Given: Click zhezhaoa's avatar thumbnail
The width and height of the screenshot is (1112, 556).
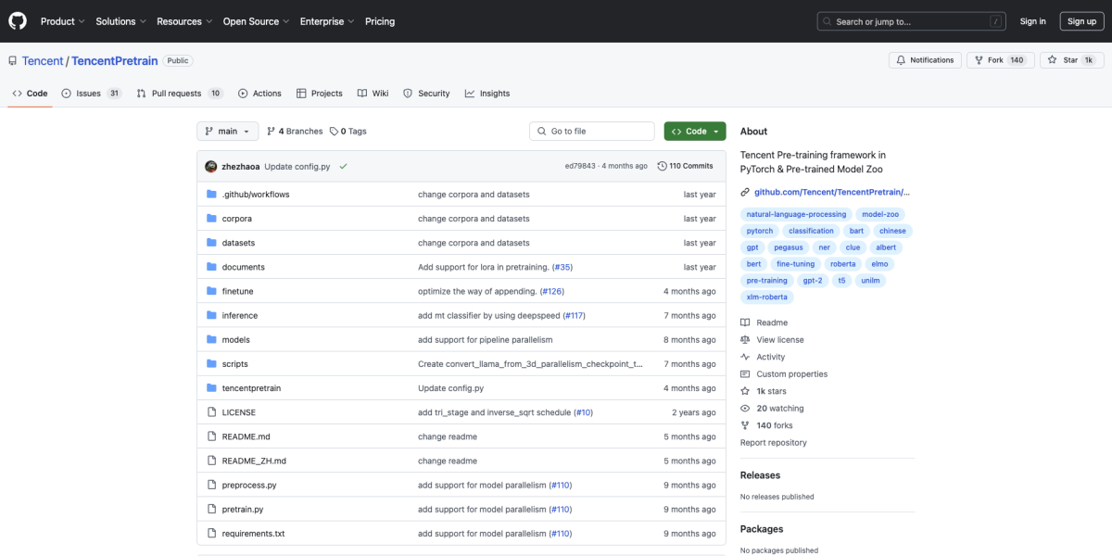Looking at the screenshot, I should 210,166.
